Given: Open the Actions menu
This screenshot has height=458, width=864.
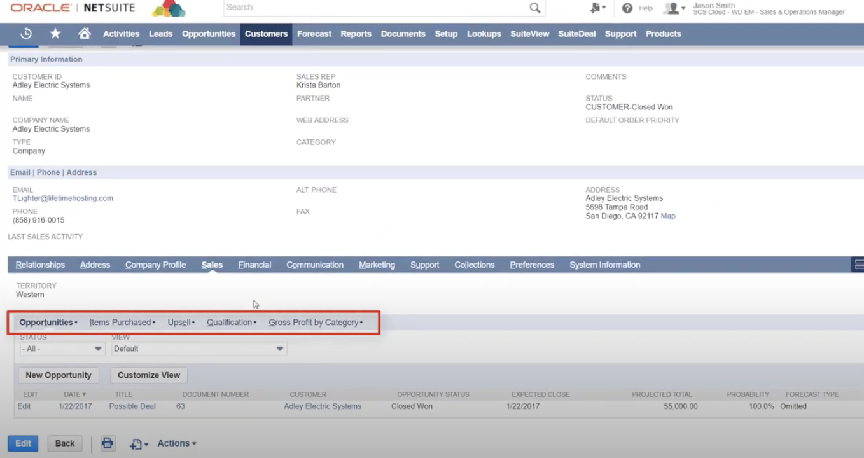Looking at the screenshot, I should click(176, 443).
